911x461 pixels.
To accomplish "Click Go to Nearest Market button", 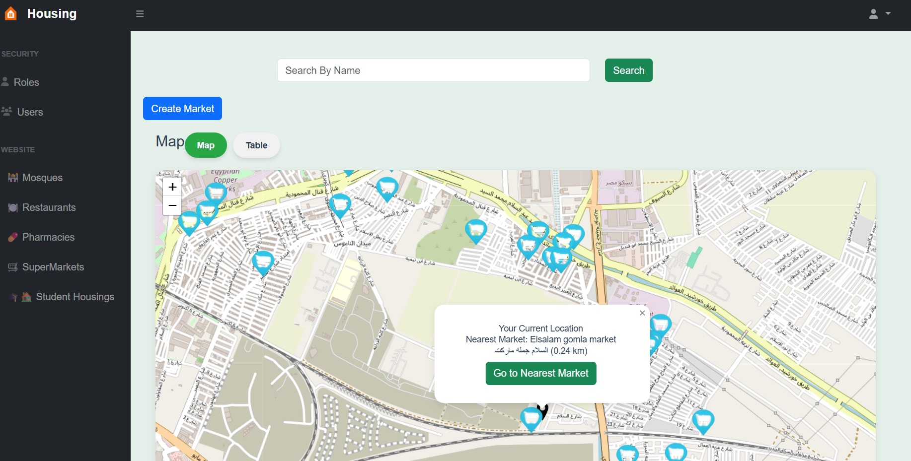I will click(x=540, y=373).
